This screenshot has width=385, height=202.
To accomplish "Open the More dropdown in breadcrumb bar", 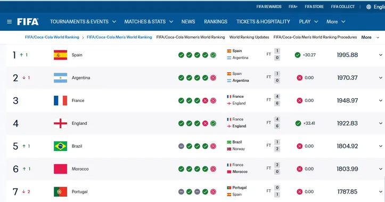I will pyautogui.click(x=370, y=37).
